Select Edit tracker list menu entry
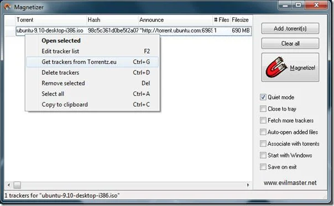 coord(92,51)
